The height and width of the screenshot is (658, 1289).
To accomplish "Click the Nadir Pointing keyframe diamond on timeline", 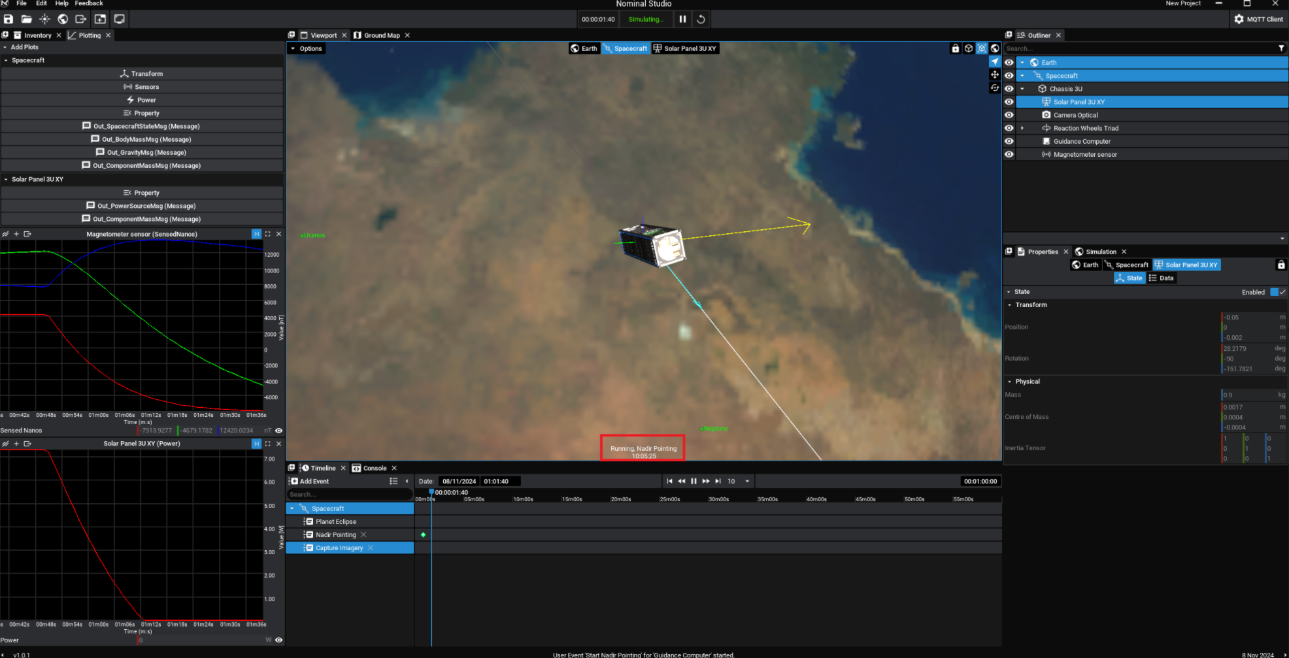I will pos(423,535).
